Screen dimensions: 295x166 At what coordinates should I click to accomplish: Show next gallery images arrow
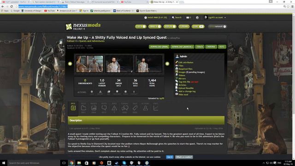coord(167,64)
